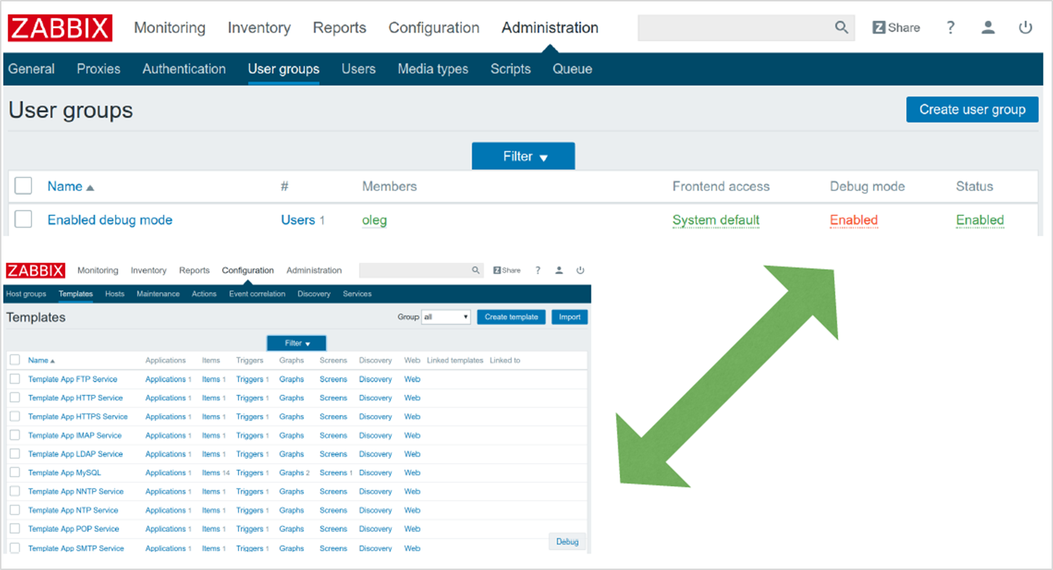This screenshot has width=1053, height=570.
Task: Check the Template App NNTP Service row
Action: [x=15, y=492]
